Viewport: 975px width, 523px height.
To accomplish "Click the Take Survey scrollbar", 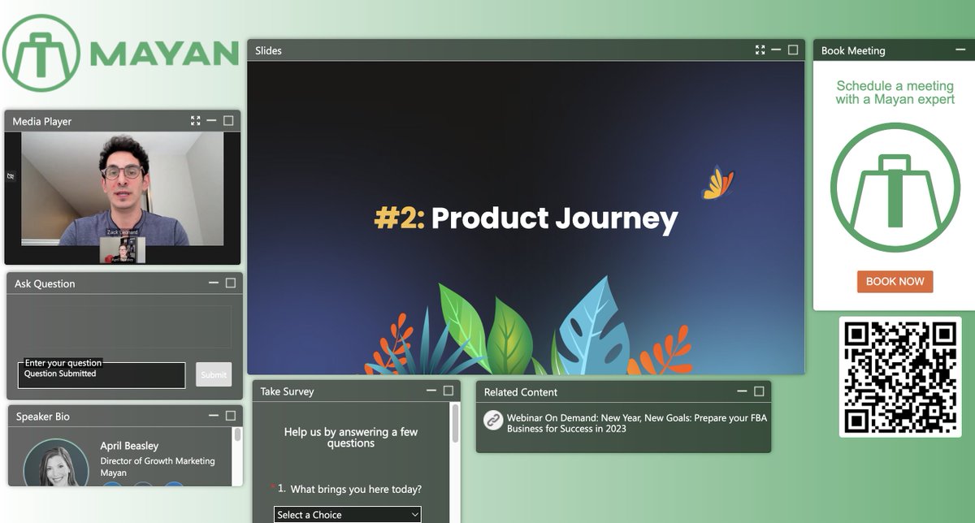I will click(x=454, y=424).
